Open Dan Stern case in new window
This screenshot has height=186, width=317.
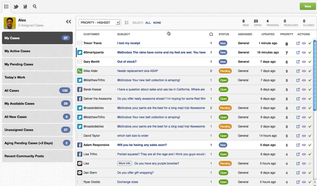298,173
